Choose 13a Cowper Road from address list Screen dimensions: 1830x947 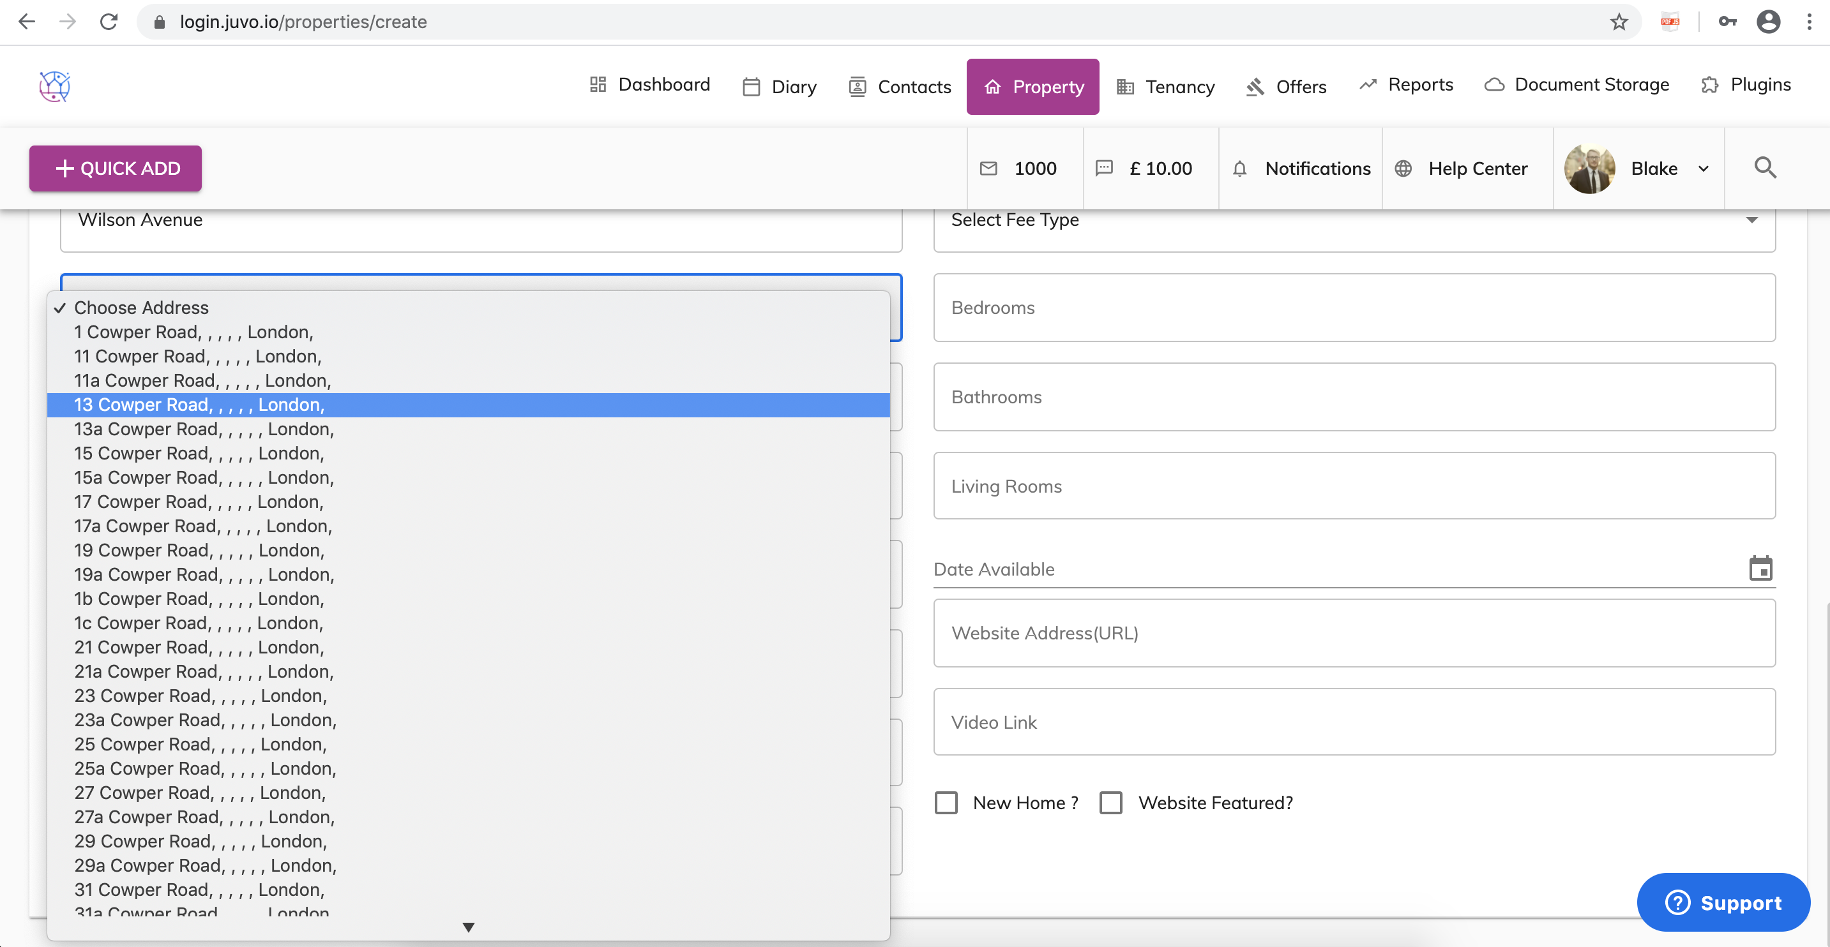(x=204, y=429)
